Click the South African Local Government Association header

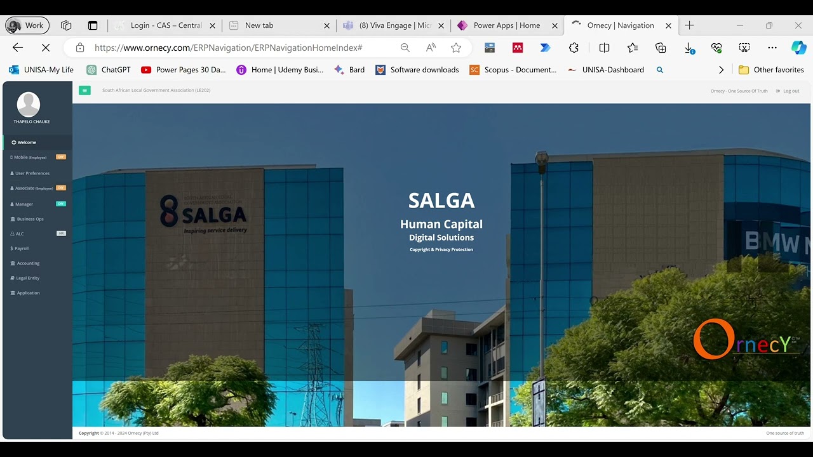pos(156,90)
